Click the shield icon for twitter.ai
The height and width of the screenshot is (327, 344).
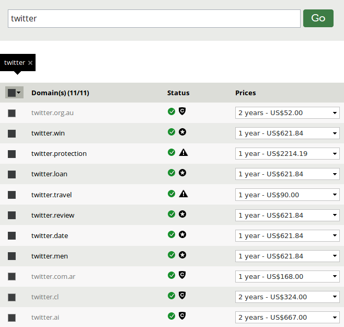pyautogui.click(x=182, y=315)
